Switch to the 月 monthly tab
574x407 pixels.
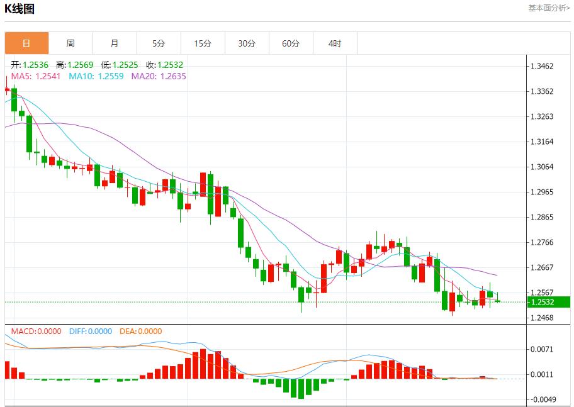[115, 43]
